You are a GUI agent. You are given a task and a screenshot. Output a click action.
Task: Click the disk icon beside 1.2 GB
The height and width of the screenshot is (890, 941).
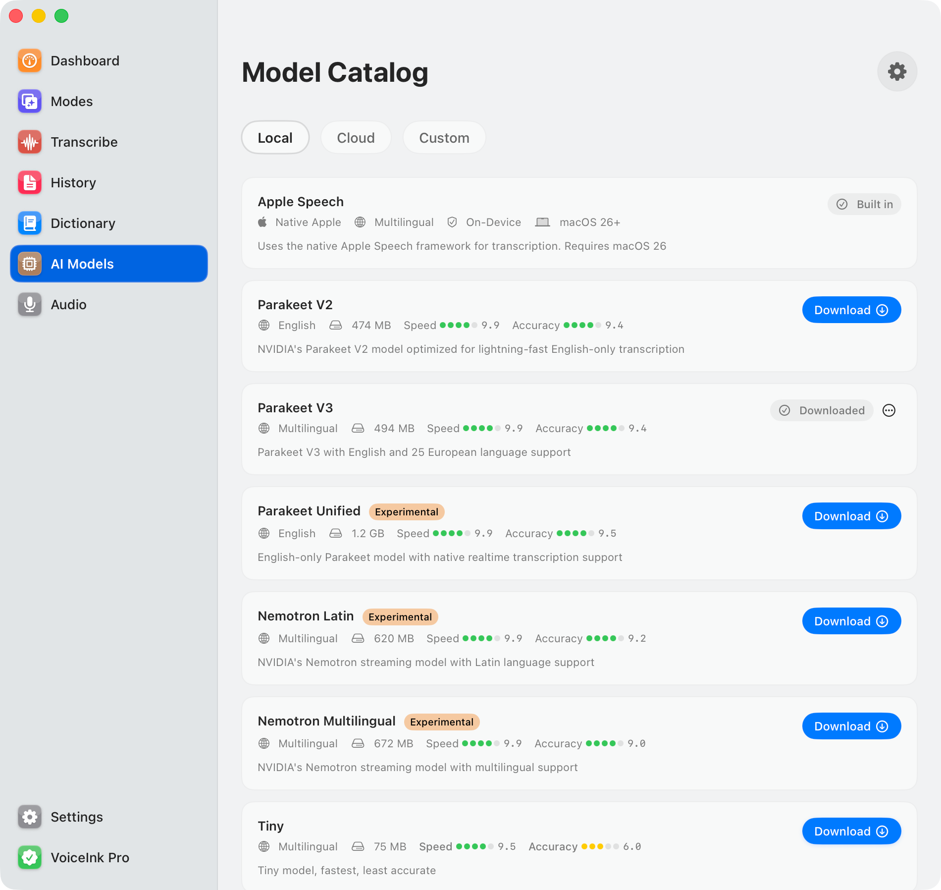336,533
